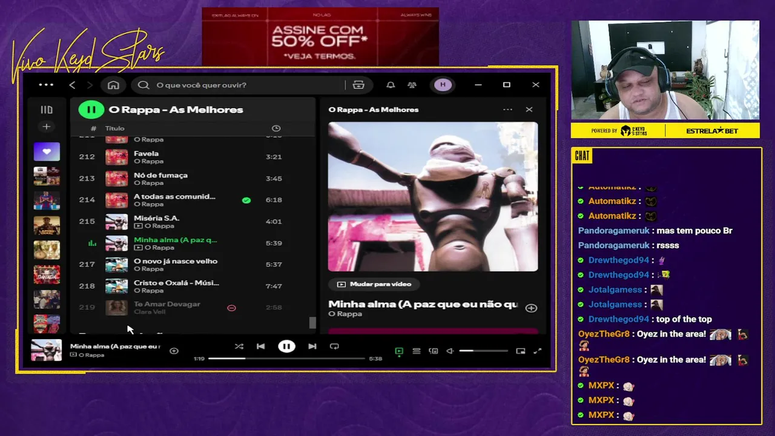This screenshot has height=436, width=775.
Task: Open the profile avatar 'H' menu
Action: pos(443,85)
